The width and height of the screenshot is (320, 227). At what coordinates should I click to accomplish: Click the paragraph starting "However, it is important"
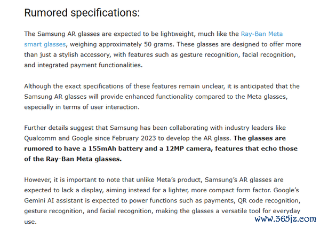(163, 201)
